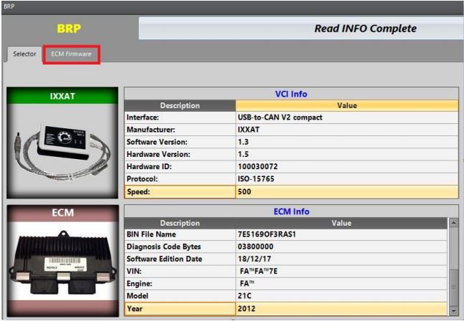This screenshot has height=321, width=464.
Task: Select the Hardware ID value 100030072
Action: pyautogui.click(x=346, y=167)
